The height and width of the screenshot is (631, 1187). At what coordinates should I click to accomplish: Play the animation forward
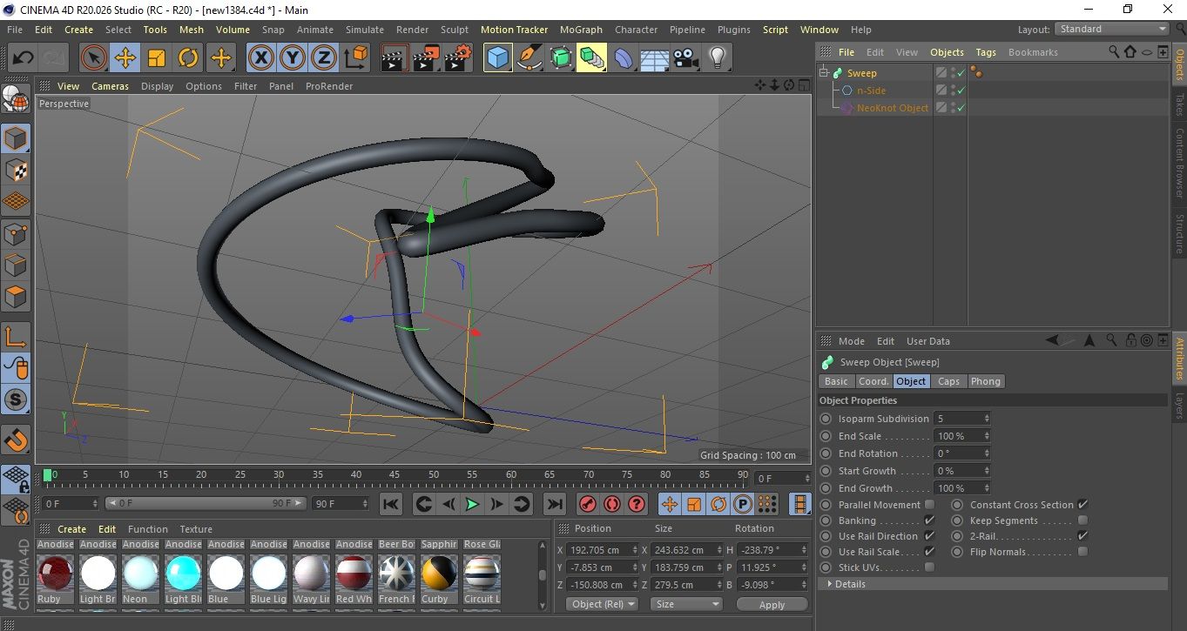pyautogui.click(x=472, y=504)
